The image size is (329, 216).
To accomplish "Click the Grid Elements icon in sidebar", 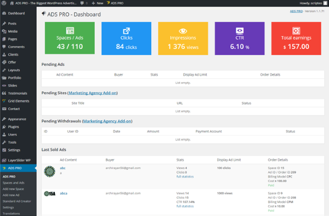I will 4,101.
